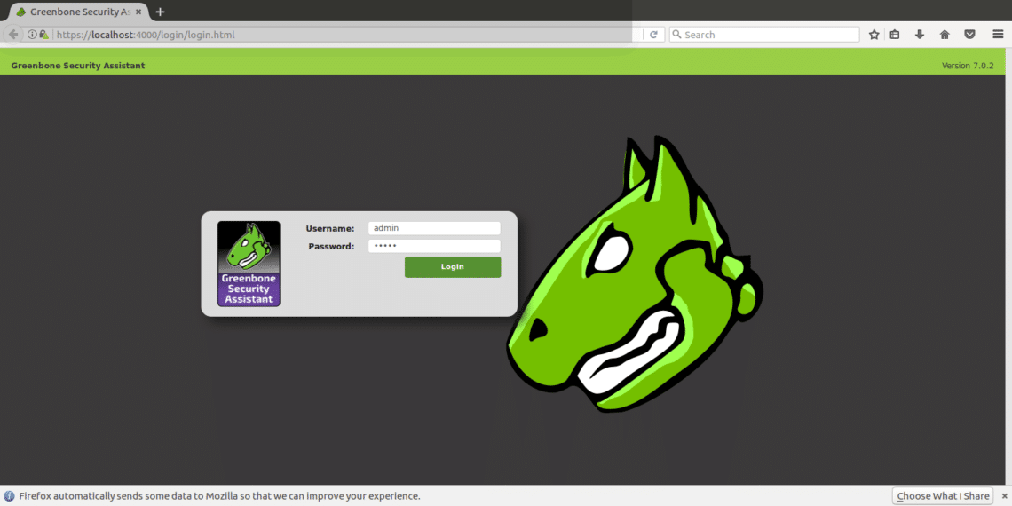This screenshot has height=506, width=1012.
Task: Open the site information icon in address bar
Action: tap(31, 35)
